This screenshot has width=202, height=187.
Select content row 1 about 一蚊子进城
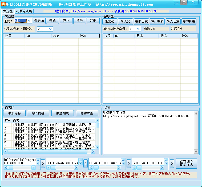[x=50, y=125]
